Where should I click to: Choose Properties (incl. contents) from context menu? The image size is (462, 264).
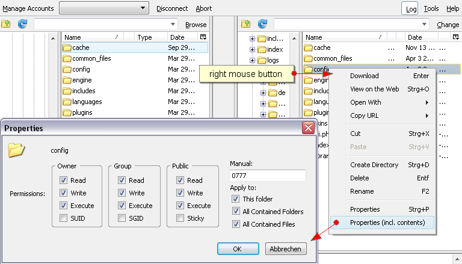387,223
